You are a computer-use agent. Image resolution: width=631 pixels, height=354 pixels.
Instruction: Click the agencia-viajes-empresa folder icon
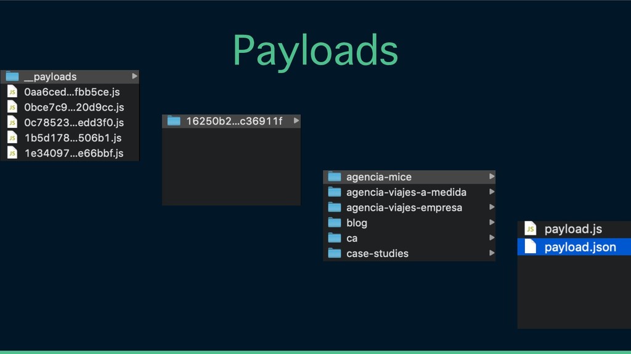pyautogui.click(x=335, y=207)
